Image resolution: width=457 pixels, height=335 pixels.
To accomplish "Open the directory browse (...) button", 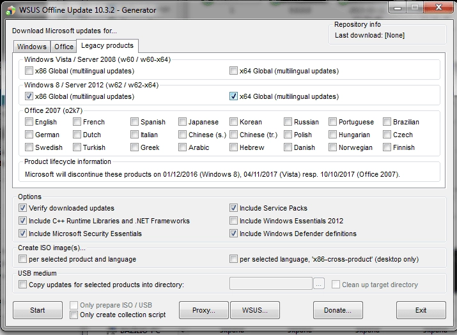I will [319, 283].
